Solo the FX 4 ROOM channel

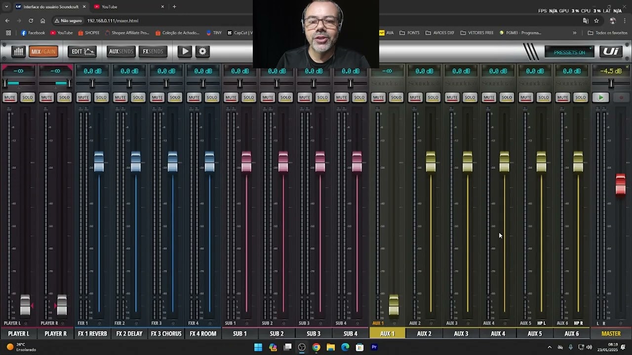212,98
